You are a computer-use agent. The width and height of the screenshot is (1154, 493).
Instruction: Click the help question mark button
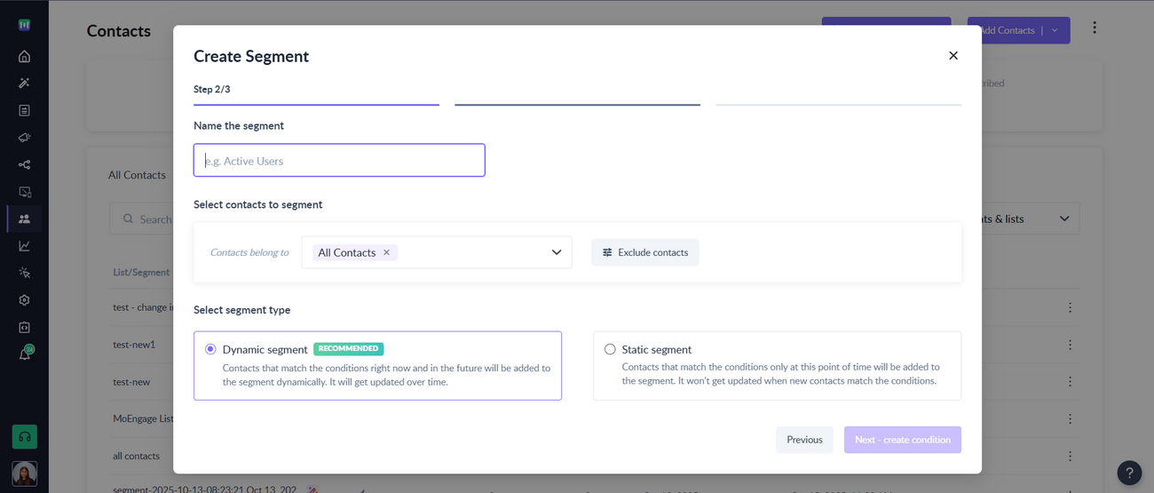click(x=1129, y=473)
